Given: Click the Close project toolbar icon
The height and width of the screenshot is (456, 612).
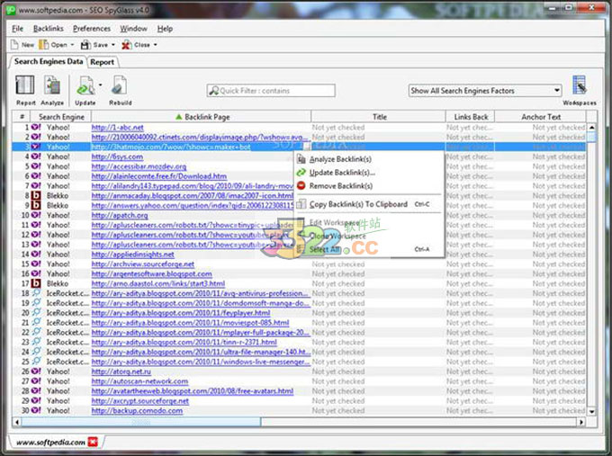Looking at the screenshot, I should pyautogui.click(x=127, y=45).
